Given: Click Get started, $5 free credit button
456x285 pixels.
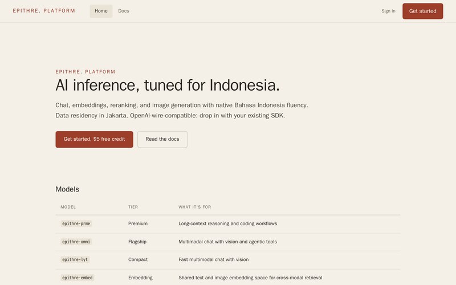Looking at the screenshot, I should click(94, 139).
